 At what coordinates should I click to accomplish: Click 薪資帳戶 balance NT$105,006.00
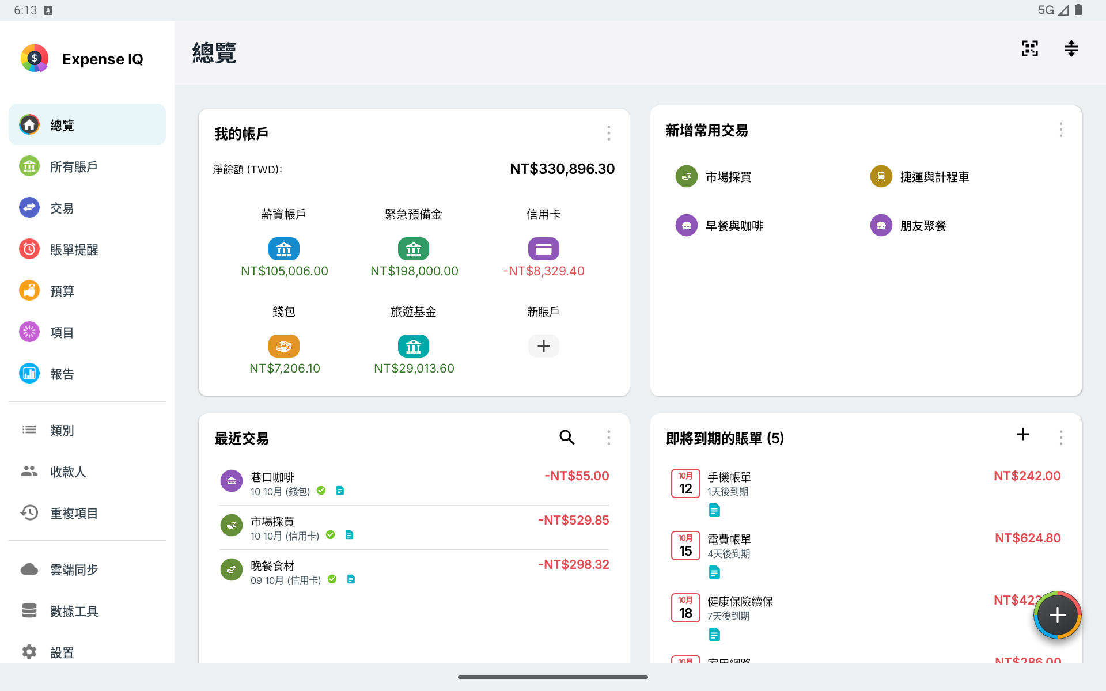[x=285, y=271]
